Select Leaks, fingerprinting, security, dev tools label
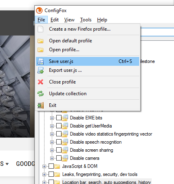The image size is (174, 184). (x=100, y=174)
